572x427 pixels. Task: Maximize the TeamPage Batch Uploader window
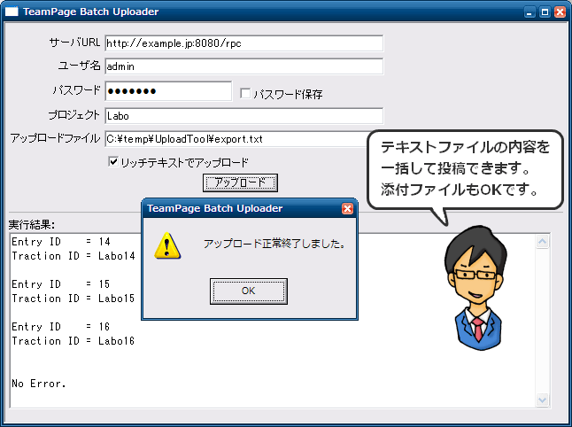[545, 12]
